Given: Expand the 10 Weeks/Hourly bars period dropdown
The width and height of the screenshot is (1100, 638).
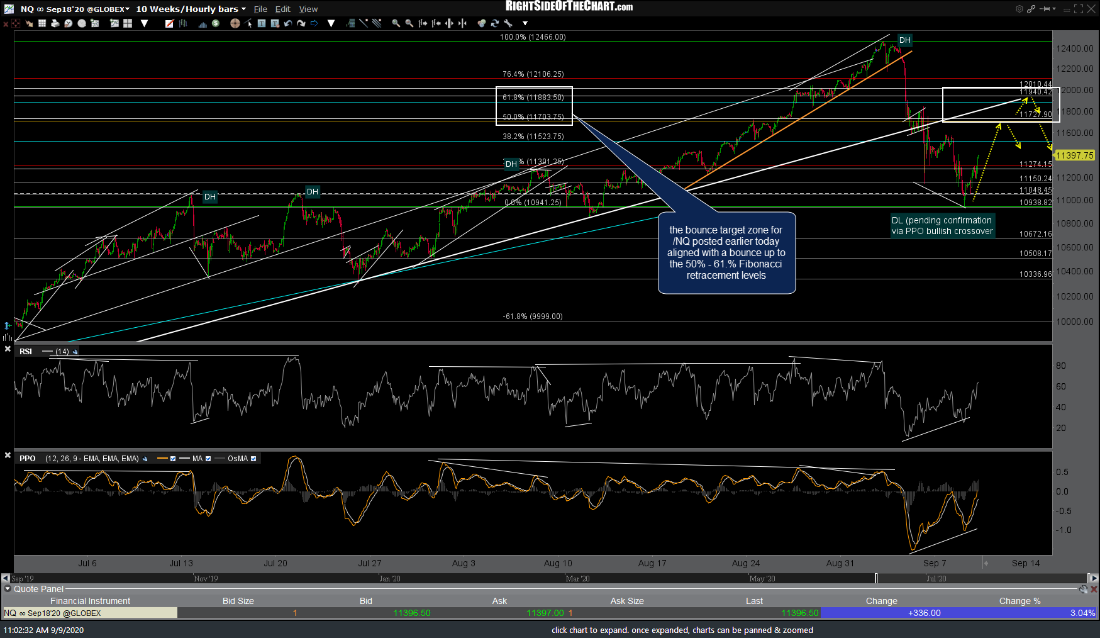Looking at the screenshot, I should coord(243,9).
